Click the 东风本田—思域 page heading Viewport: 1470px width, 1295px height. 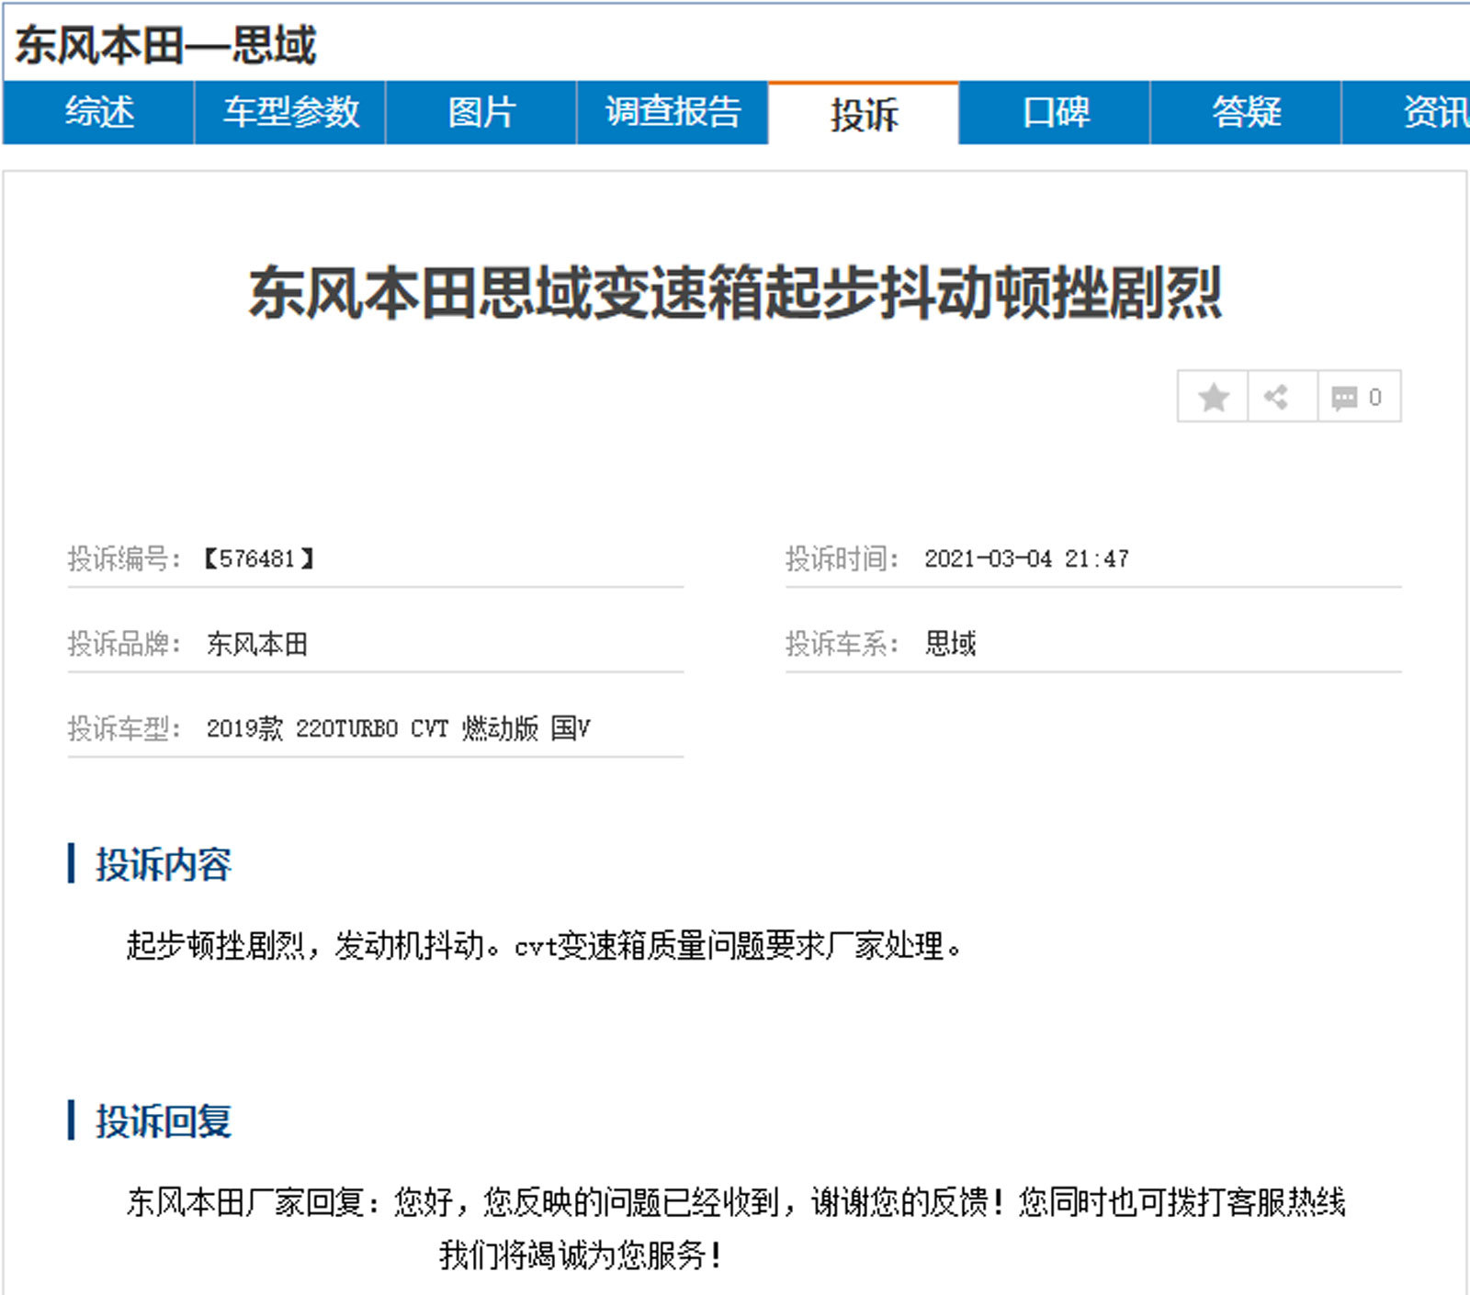pos(166,44)
